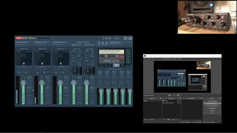237x133 pixels.
Task: Float the OBS Controls dock
Action: (221, 98)
